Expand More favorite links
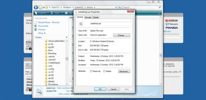Image resolution: width=206 pixels, height=100 pixels. click(x=42, y=33)
